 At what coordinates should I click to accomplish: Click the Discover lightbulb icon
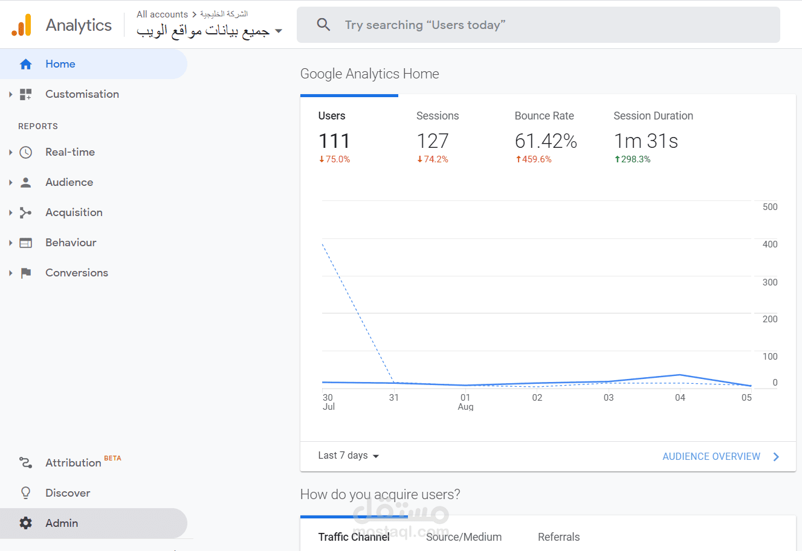[x=25, y=493]
